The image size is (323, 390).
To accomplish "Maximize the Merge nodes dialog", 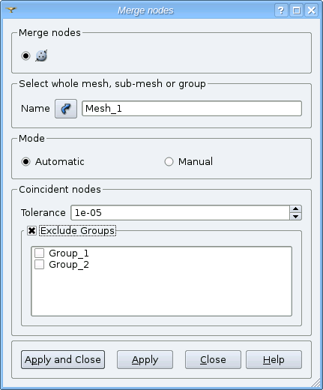I will [x=297, y=10].
